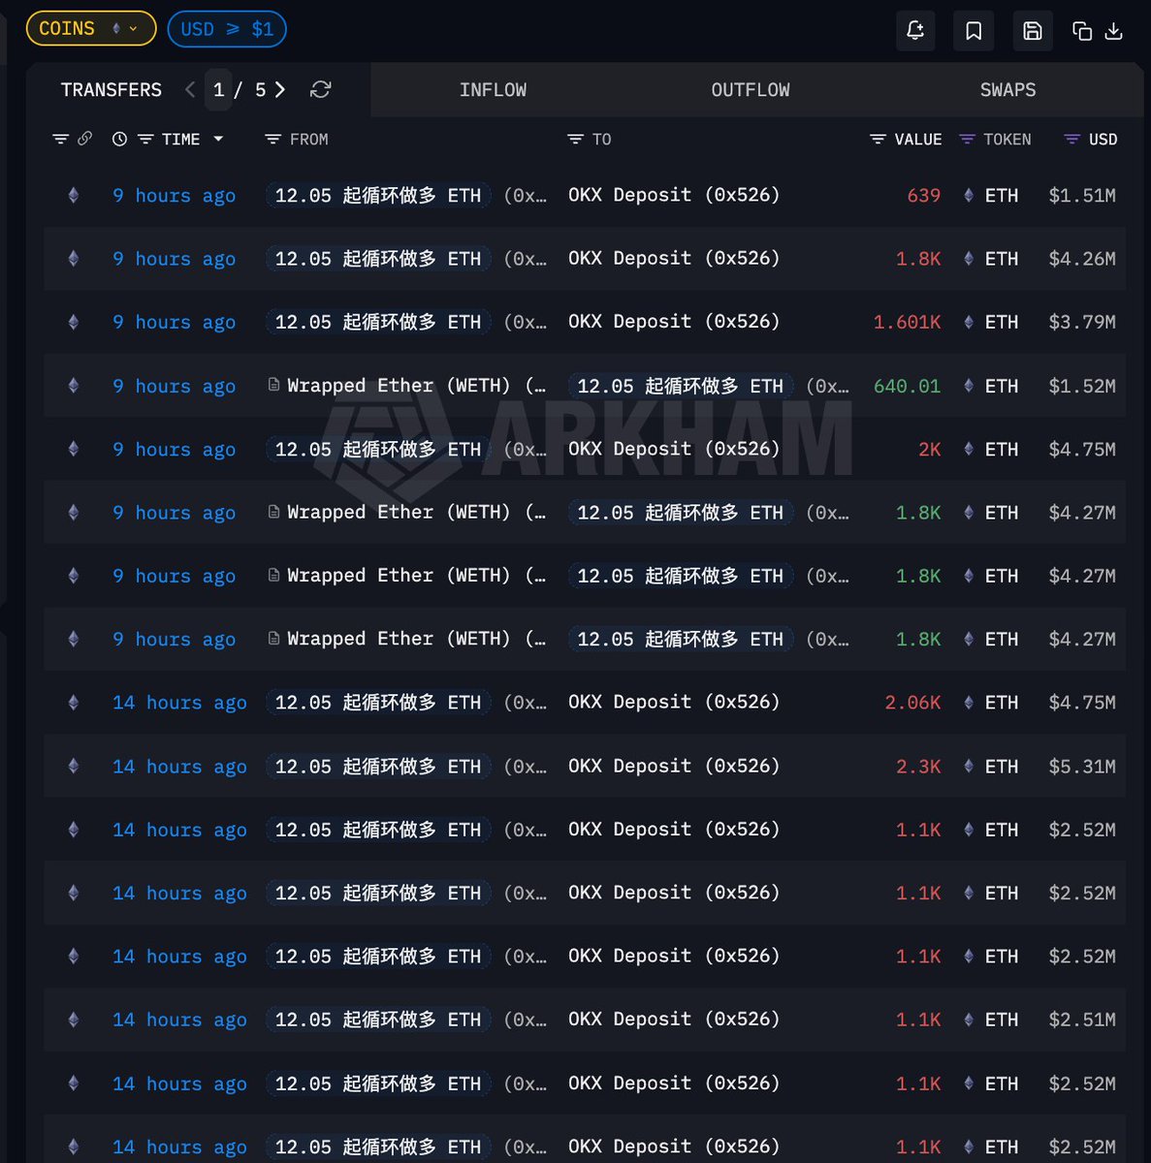Click the $3.79M USD amount
Screen dimensions: 1151x1163
coord(1082,322)
